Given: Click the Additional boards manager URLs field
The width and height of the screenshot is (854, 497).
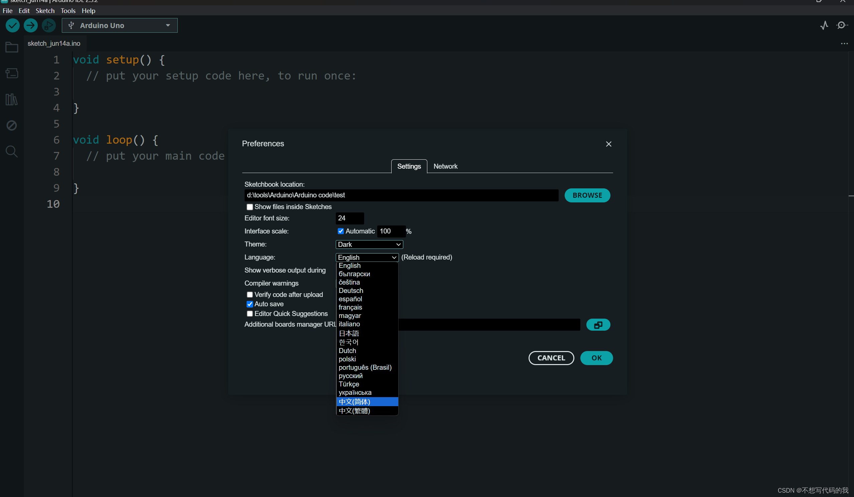Looking at the screenshot, I should tap(489, 325).
